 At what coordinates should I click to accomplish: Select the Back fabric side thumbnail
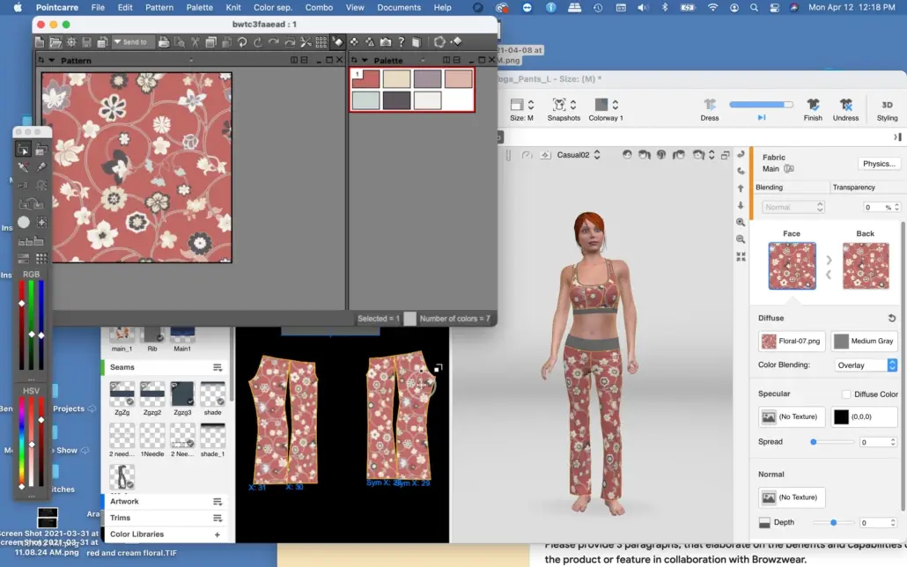point(865,266)
